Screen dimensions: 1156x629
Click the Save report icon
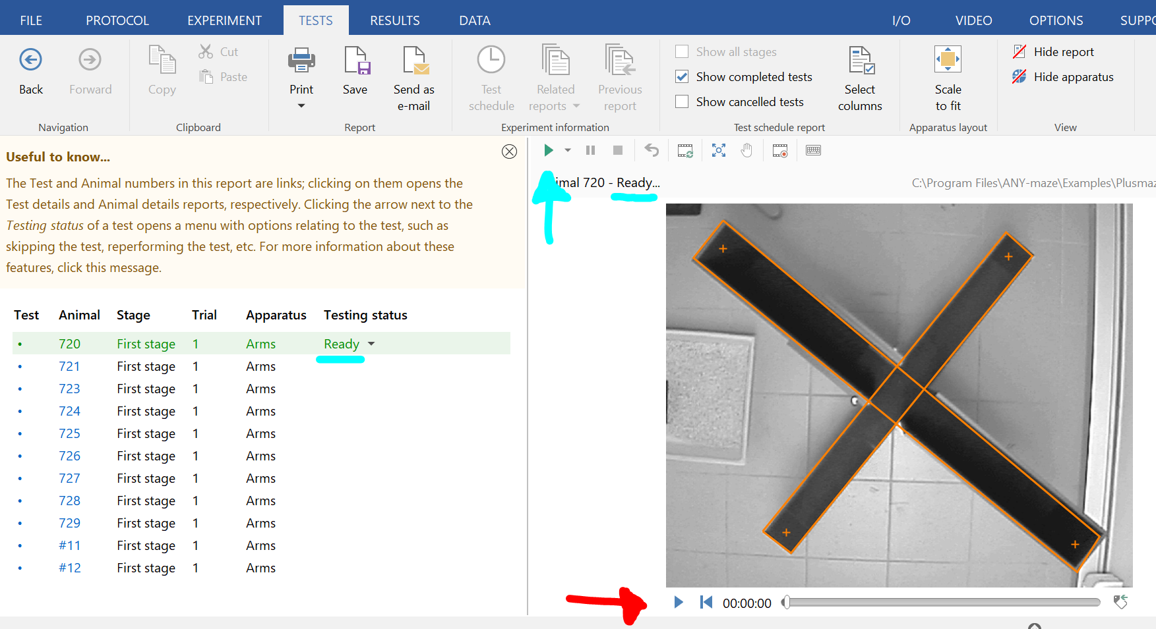356,61
